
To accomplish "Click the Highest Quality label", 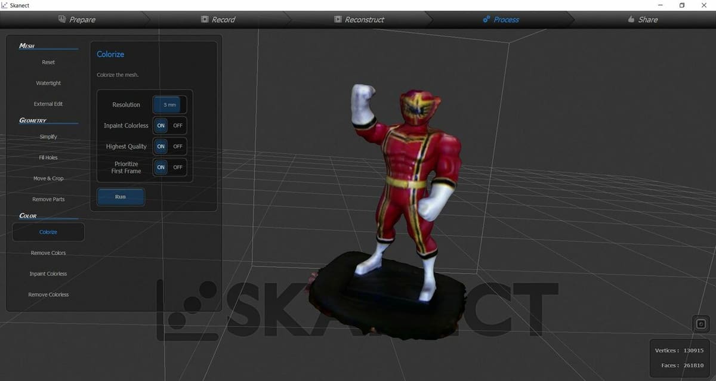I will (x=126, y=147).
